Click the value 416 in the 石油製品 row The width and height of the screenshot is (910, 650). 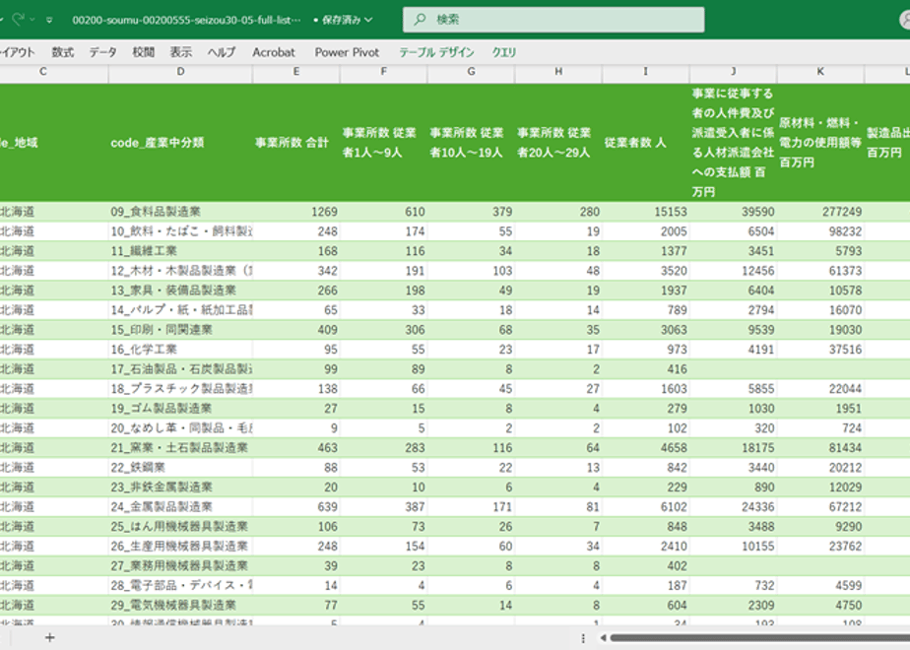[645, 369]
